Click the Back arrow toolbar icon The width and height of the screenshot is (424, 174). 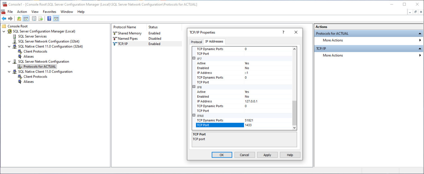click(x=4, y=19)
